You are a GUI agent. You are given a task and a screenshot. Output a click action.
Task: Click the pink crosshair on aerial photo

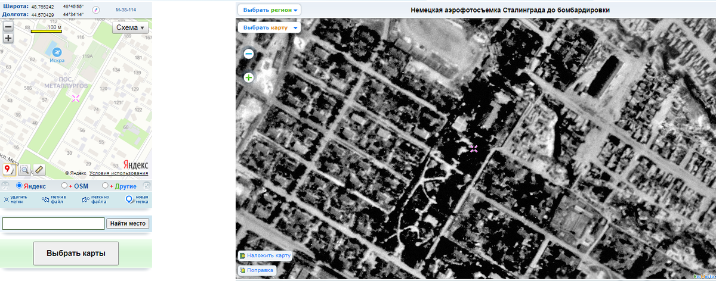(x=474, y=148)
